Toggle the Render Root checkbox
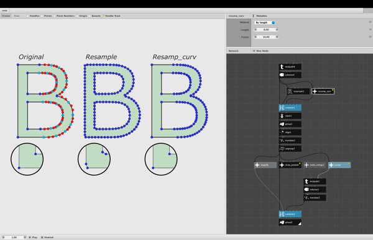The image size is (373, 240). pyautogui.click(x=103, y=16)
